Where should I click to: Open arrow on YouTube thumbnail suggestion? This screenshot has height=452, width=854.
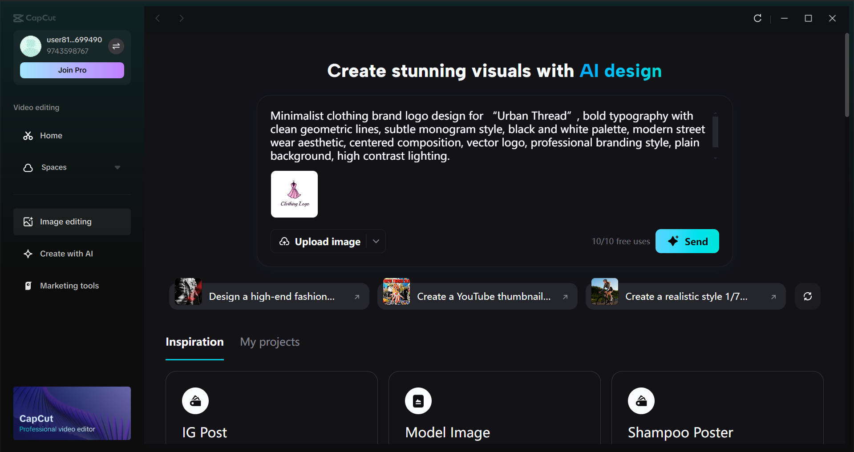[x=565, y=297]
